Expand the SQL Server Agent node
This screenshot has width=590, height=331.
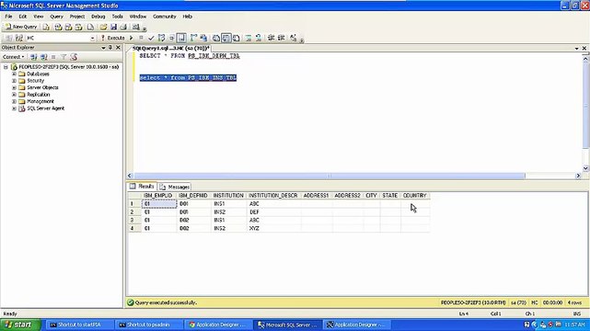pos(15,108)
